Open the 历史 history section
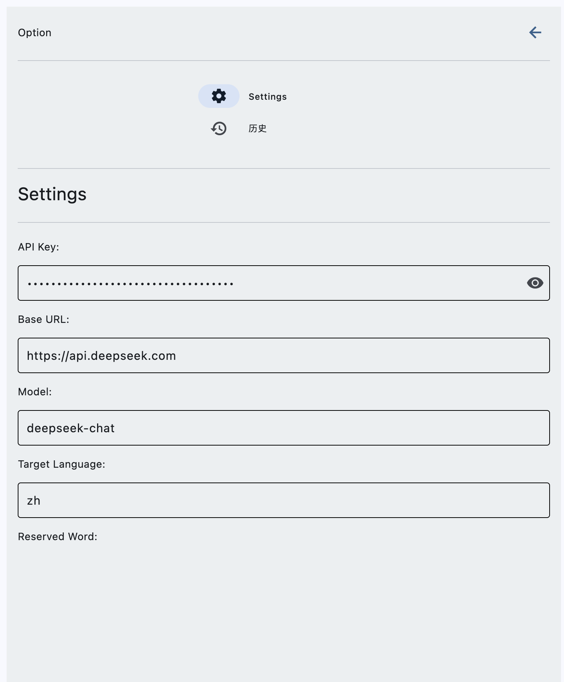 258,129
